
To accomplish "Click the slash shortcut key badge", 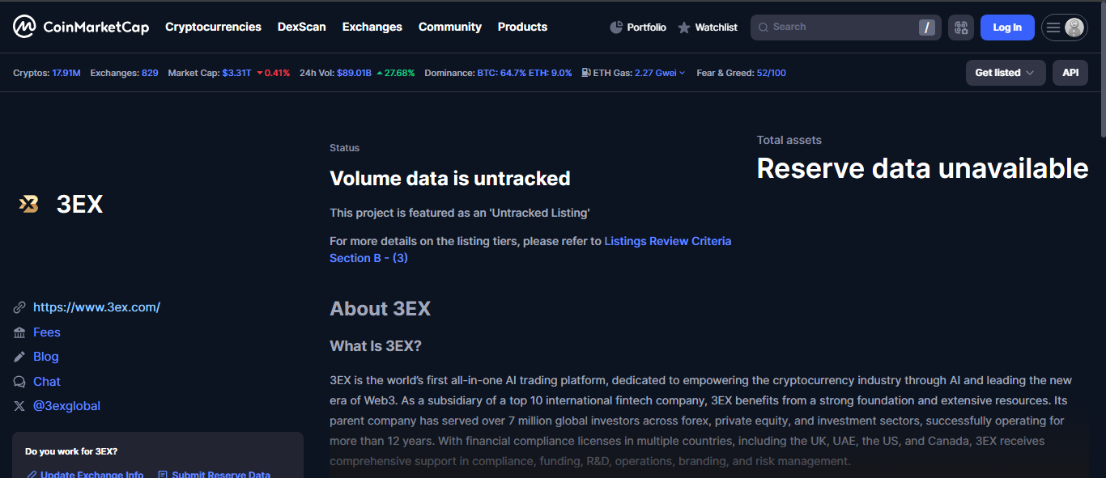I will pos(927,27).
